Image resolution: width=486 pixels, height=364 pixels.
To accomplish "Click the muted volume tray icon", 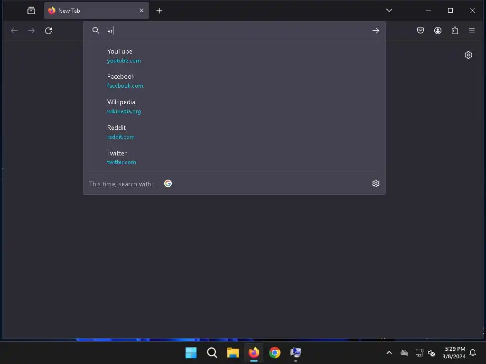I will (431, 353).
